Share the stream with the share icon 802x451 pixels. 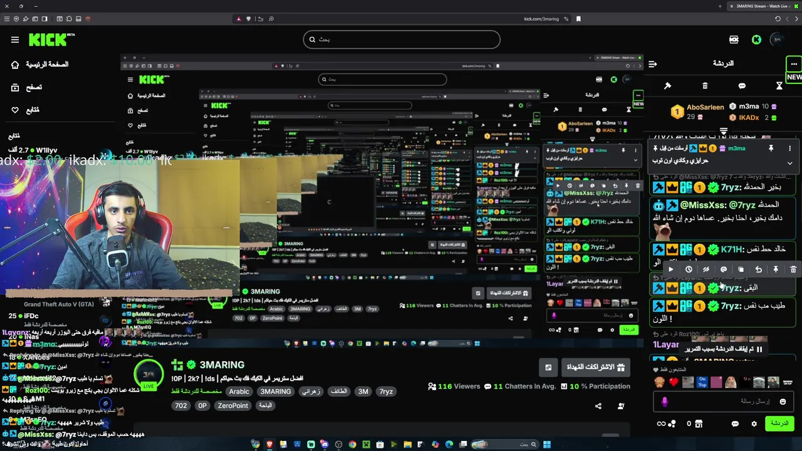[598, 406]
